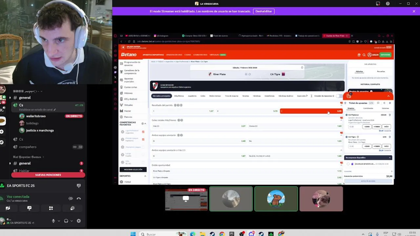This screenshot has height=236, width=420.
Task: Click the Mostrar Selección button
Action: (x=133, y=169)
